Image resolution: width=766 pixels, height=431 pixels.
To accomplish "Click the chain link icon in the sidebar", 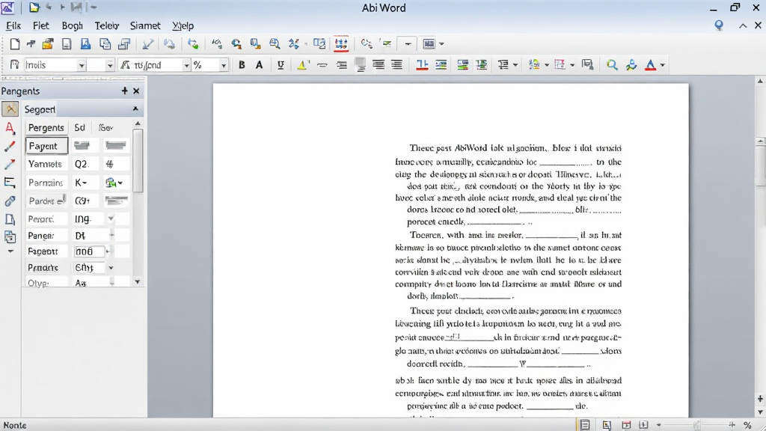I will [x=10, y=201].
